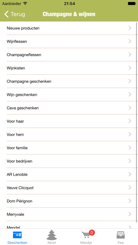Tap the Geschenken gift box icon
The width and height of the screenshot is (138, 245).
point(17,235)
